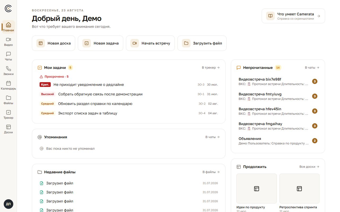Open task Не приходит уведомление о дедлайне
Viewport: 340px width, 212px height.
tap(129, 85)
